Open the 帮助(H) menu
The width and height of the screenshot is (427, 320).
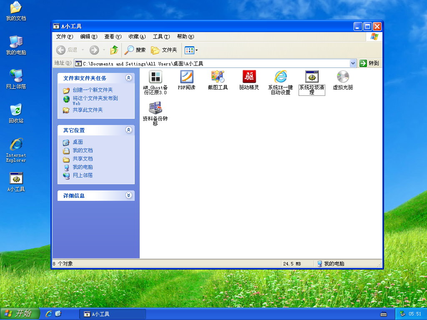tap(186, 37)
